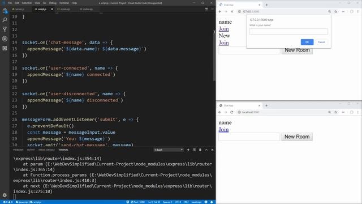Maximize terminal panel with up chevron

pos(206,150)
